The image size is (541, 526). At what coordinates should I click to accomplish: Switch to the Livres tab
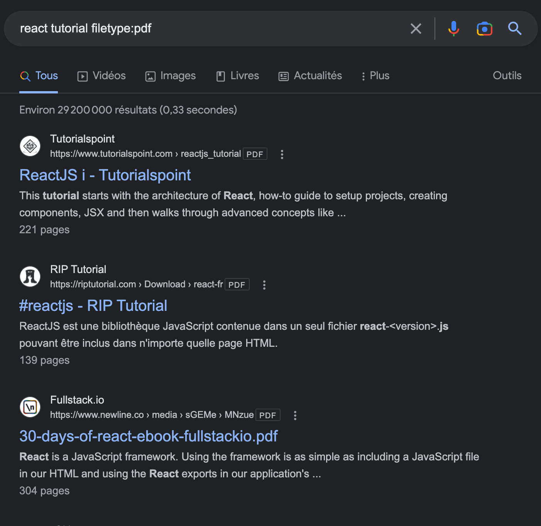pyautogui.click(x=237, y=76)
